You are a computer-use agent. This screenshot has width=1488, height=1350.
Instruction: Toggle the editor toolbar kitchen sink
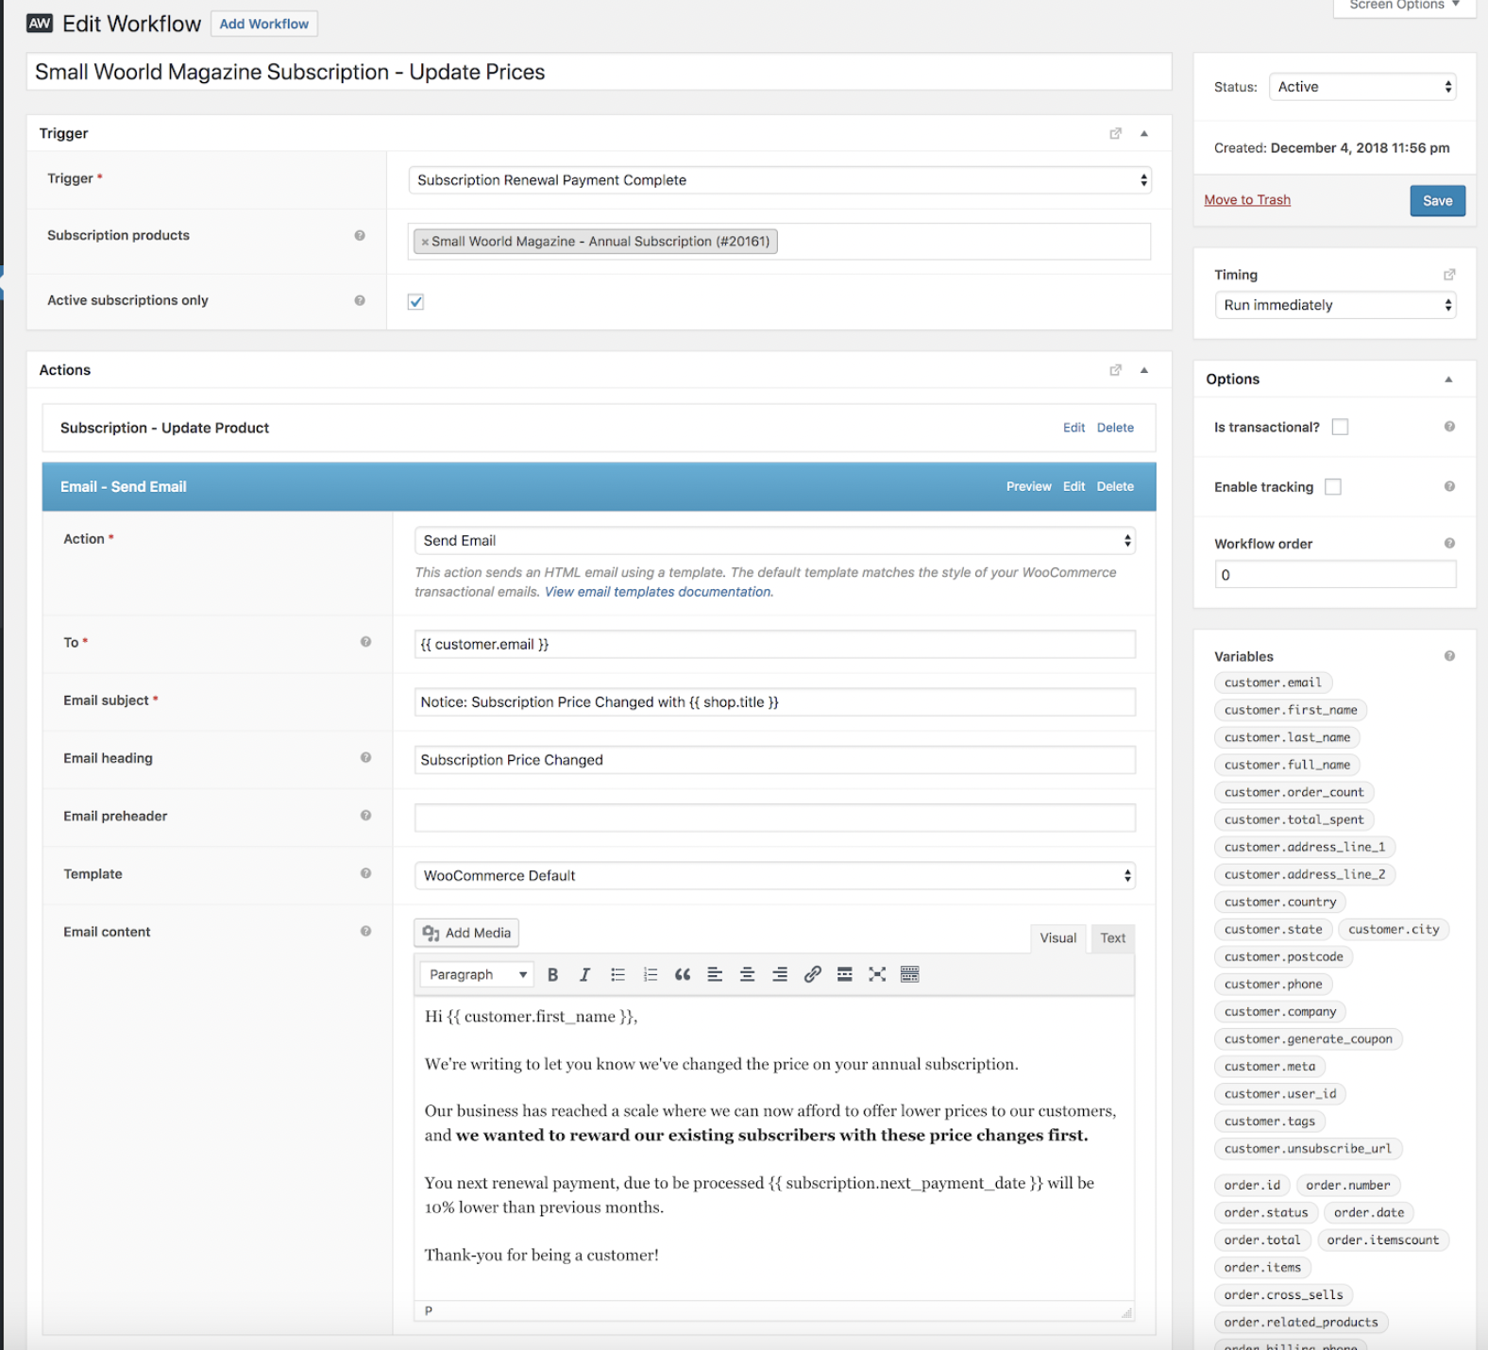[910, 974]
